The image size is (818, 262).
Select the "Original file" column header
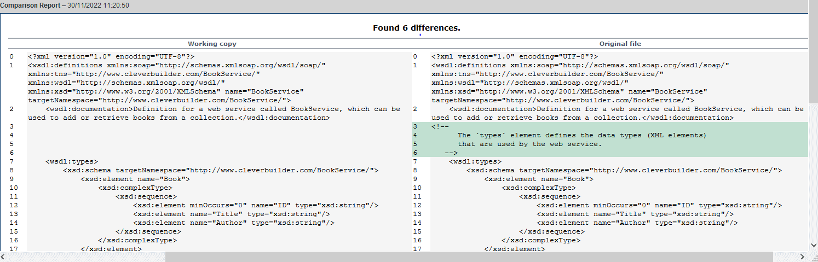pyautogui.click(x=620, y=44)
